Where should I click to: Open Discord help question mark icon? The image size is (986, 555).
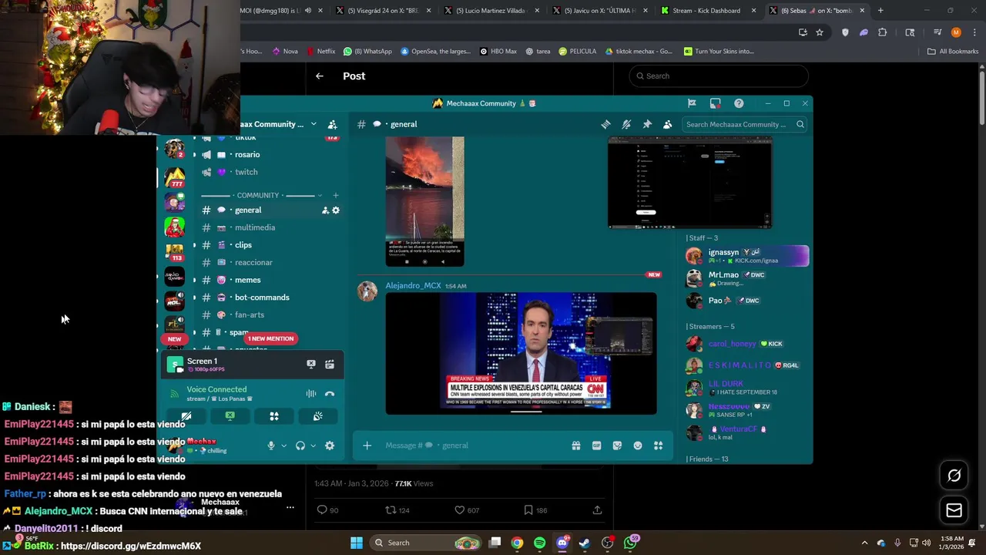pos(739,103)
